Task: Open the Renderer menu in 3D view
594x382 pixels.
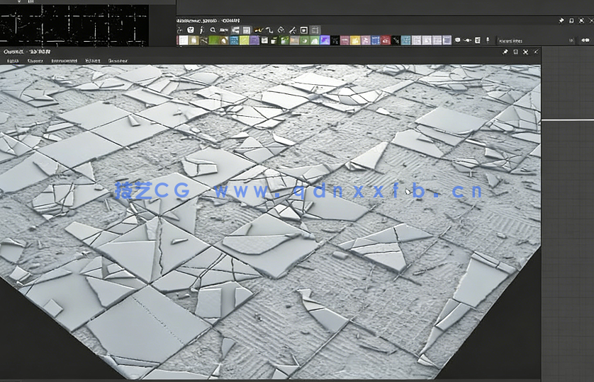Action: tap(118, 61)
